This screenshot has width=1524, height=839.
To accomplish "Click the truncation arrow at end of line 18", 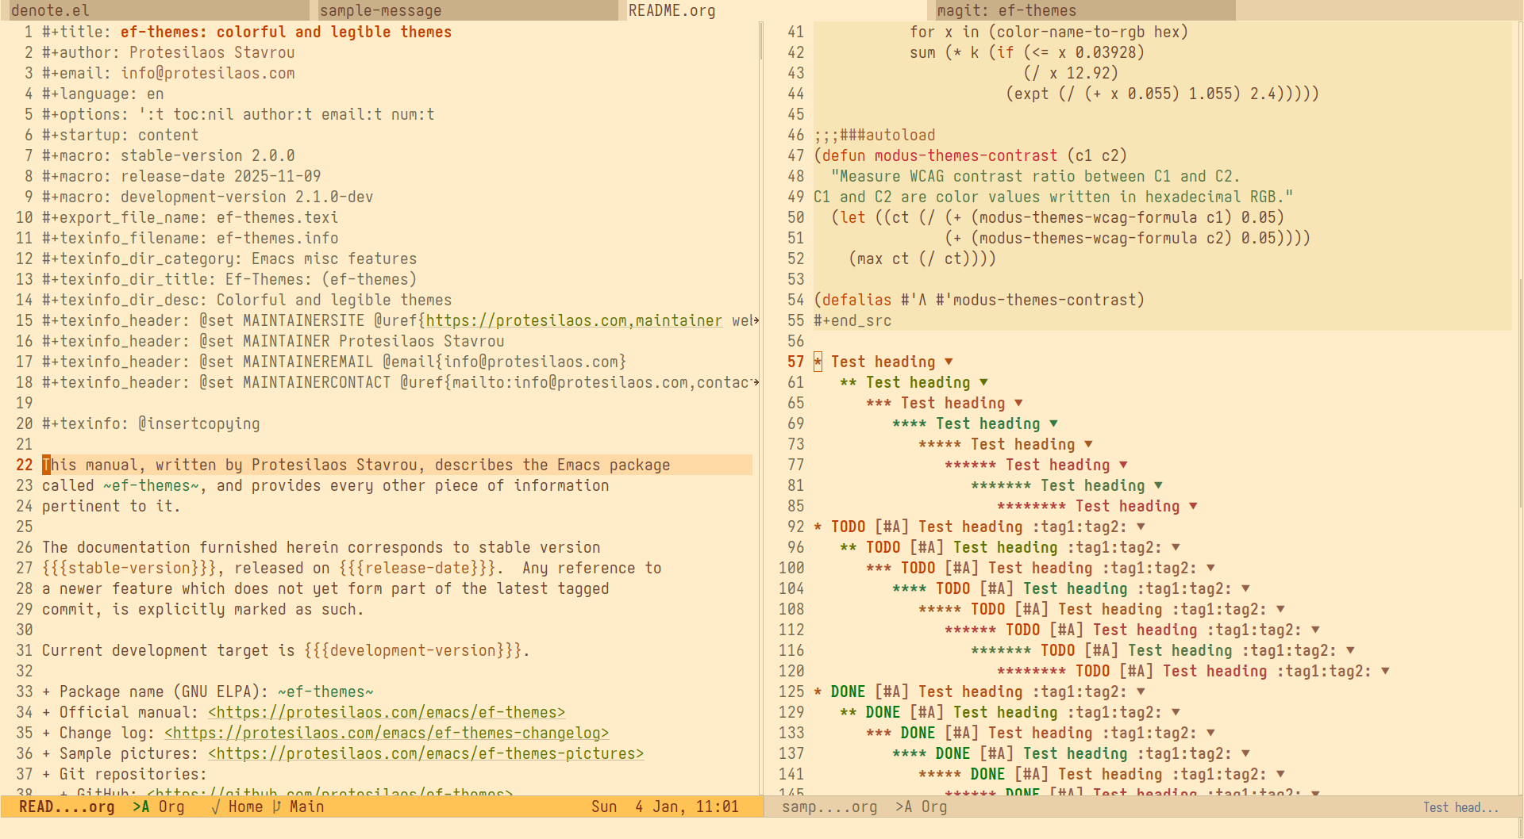I will click(x=756, y=382).
